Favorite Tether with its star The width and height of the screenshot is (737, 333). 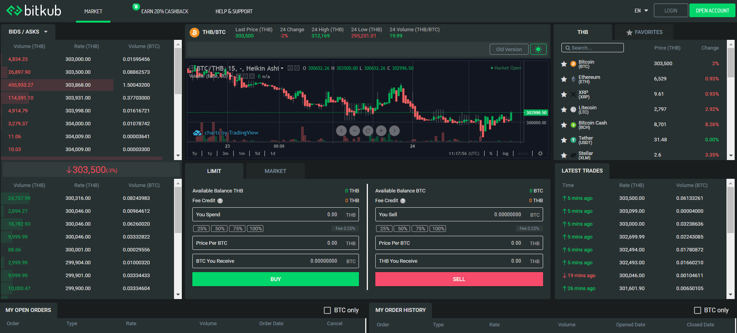564,140
